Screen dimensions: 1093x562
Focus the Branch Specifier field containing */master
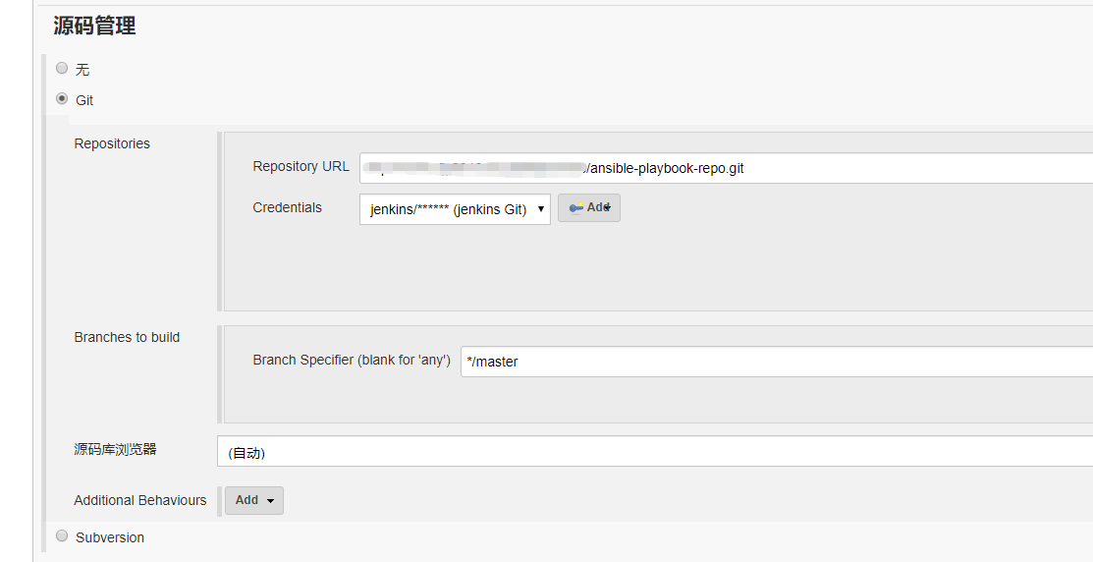776,362
